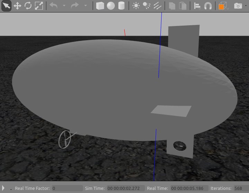Change view angle with orange cube
The height and width of the screenshot is (193, 249).
pos(222,6)
